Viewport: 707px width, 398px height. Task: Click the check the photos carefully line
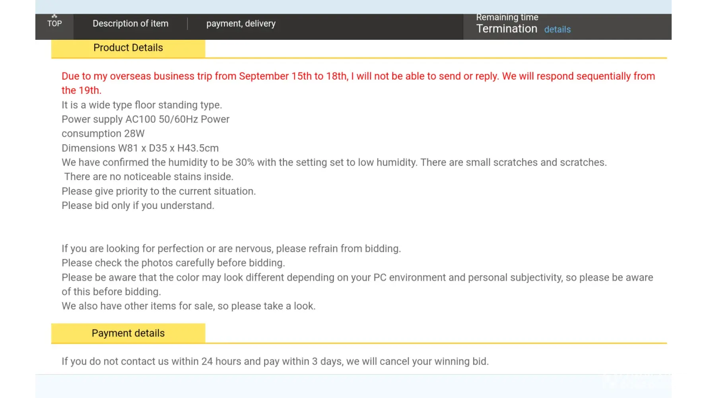173,263
